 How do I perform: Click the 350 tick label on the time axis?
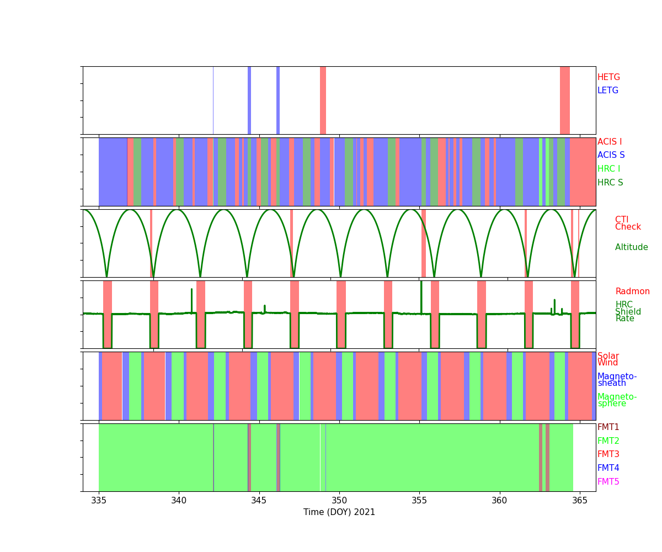coord(339,501)
